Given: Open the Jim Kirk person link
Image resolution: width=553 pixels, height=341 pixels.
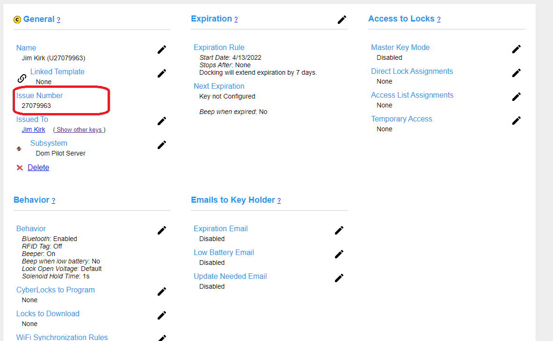Looking at the screenshot, I should click(x=33, y=129).
